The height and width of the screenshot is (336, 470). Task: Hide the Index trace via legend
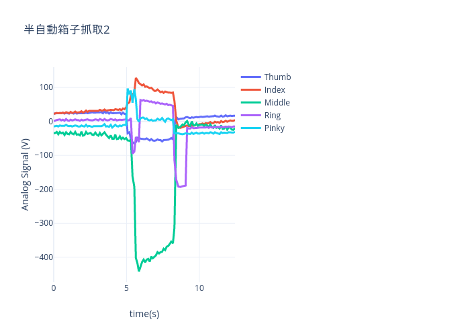[x=263, y=89]
